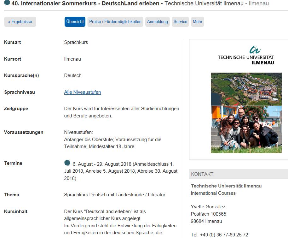288x238 pixels.
Task: Click the value Sprachkurs
Action: click(76, 42)
